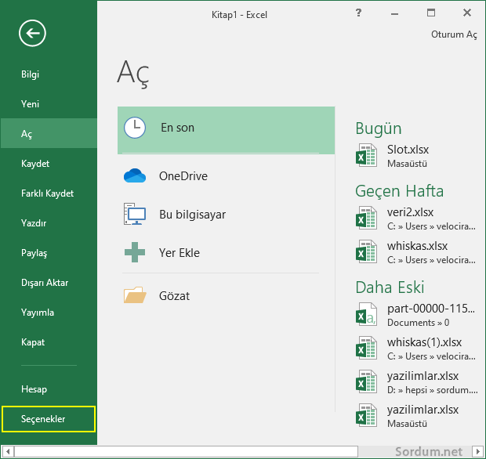Click the Excel icon next to whiskas(1).xlsx
Viewport: 486px width, 459px height.
point(366,348)
